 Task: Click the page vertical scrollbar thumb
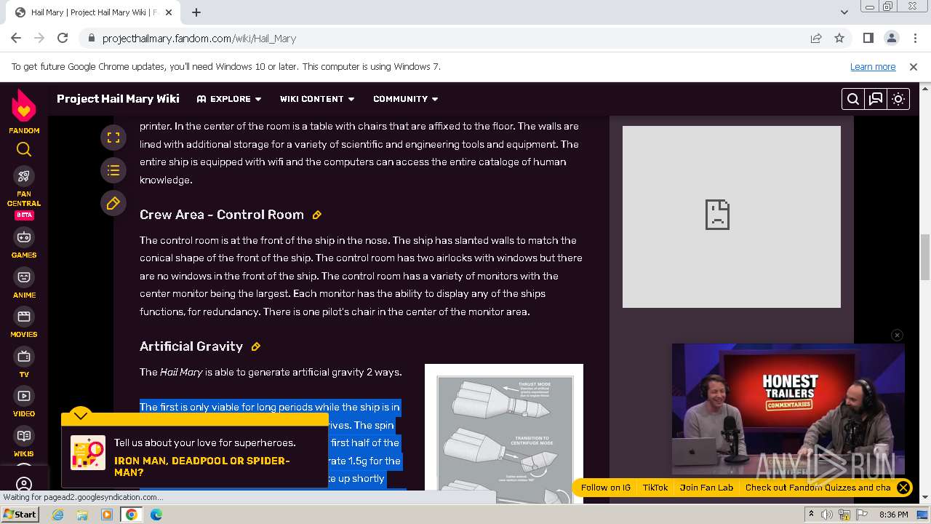coord(925,258)
